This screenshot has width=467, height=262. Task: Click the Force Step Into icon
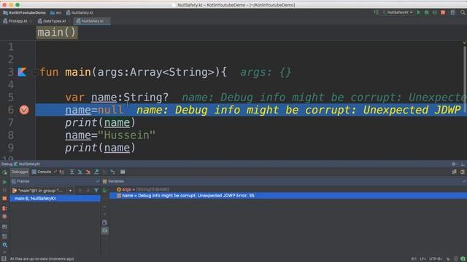pyautogui.click(x=88, y=172)
